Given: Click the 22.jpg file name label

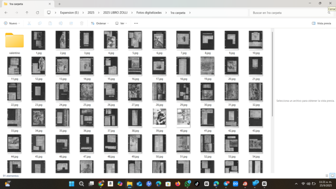Looking at the screenshot, I should [14, 105].
